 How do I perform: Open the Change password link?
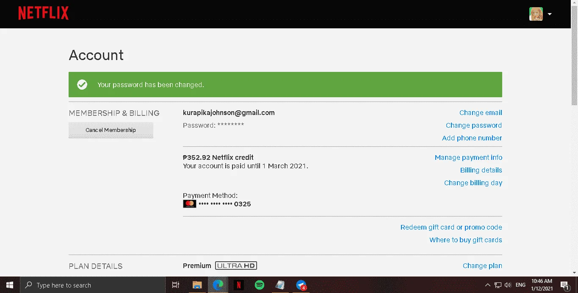click(x=474, y=126)
